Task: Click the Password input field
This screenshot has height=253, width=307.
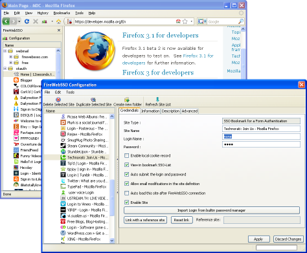Action: (x=261, y=144)
